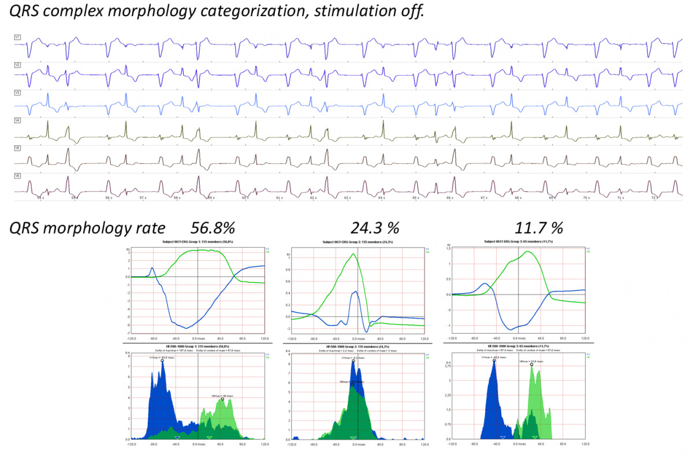This screenshot has width=693, height=460.
Task: Click the 54 s time axis tick
Action: pyautogui.click(x=40, y=198)
